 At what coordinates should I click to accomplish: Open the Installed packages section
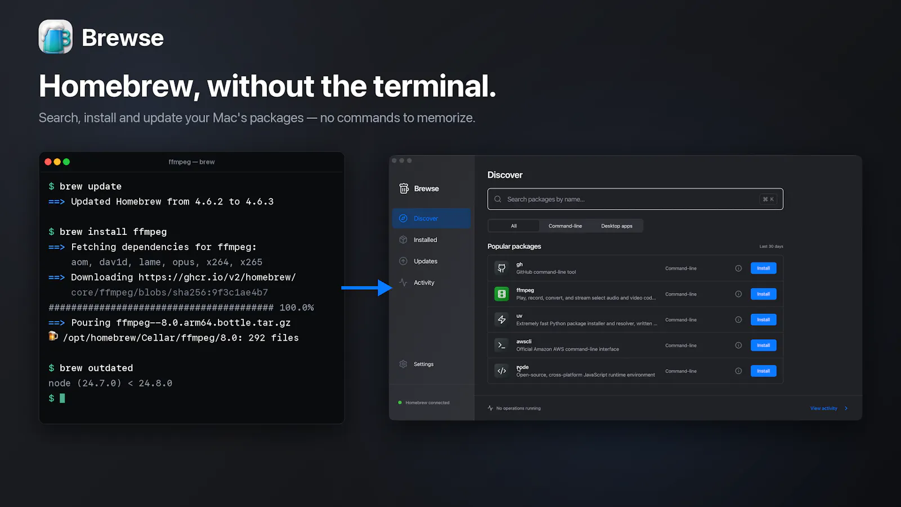pos(431,240)
